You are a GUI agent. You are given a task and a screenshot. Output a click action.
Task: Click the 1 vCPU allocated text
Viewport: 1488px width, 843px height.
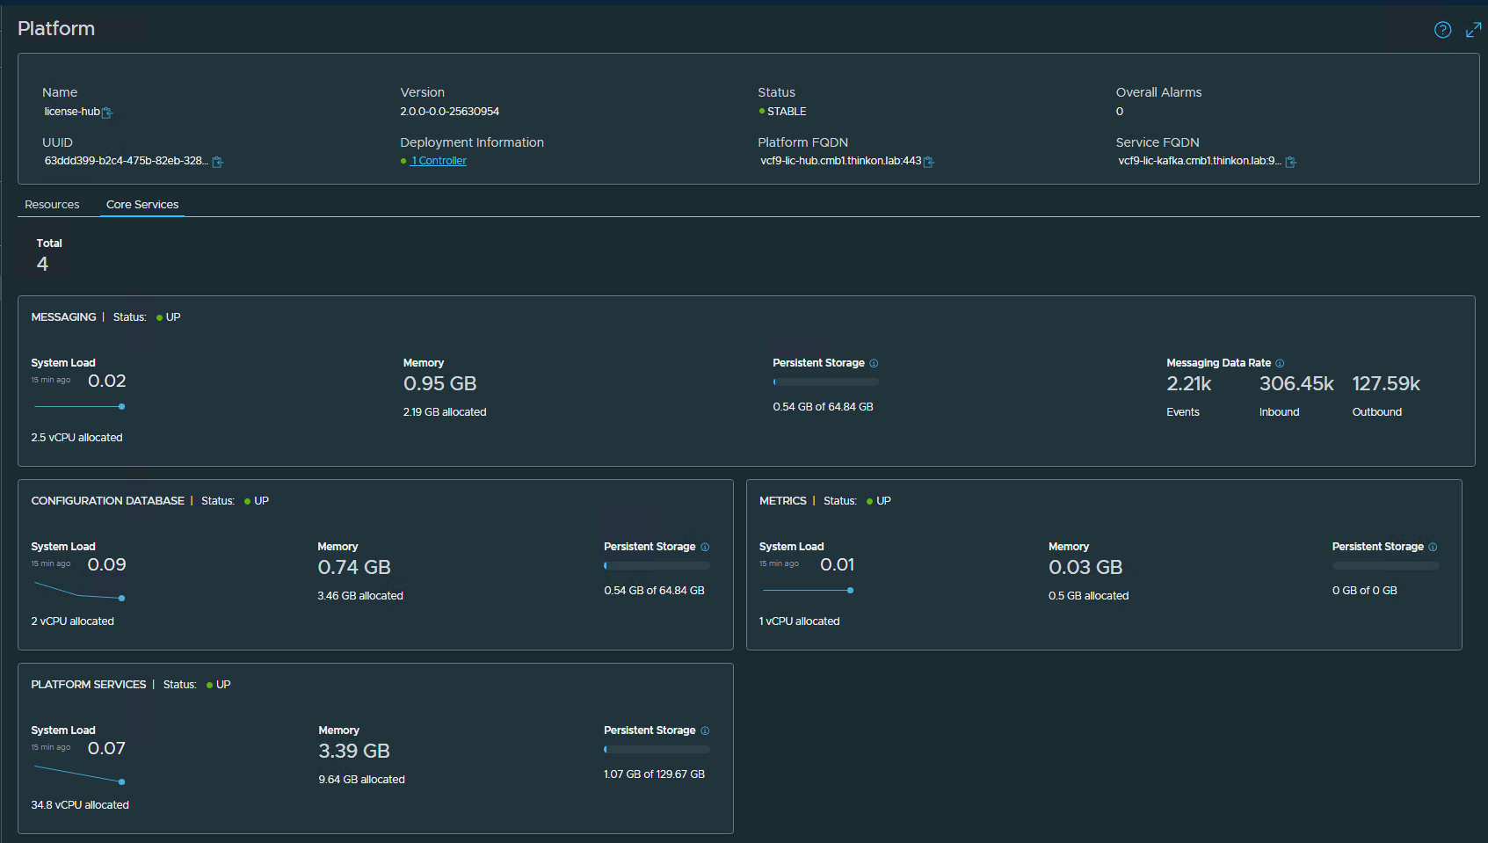(x=800, y=621)
